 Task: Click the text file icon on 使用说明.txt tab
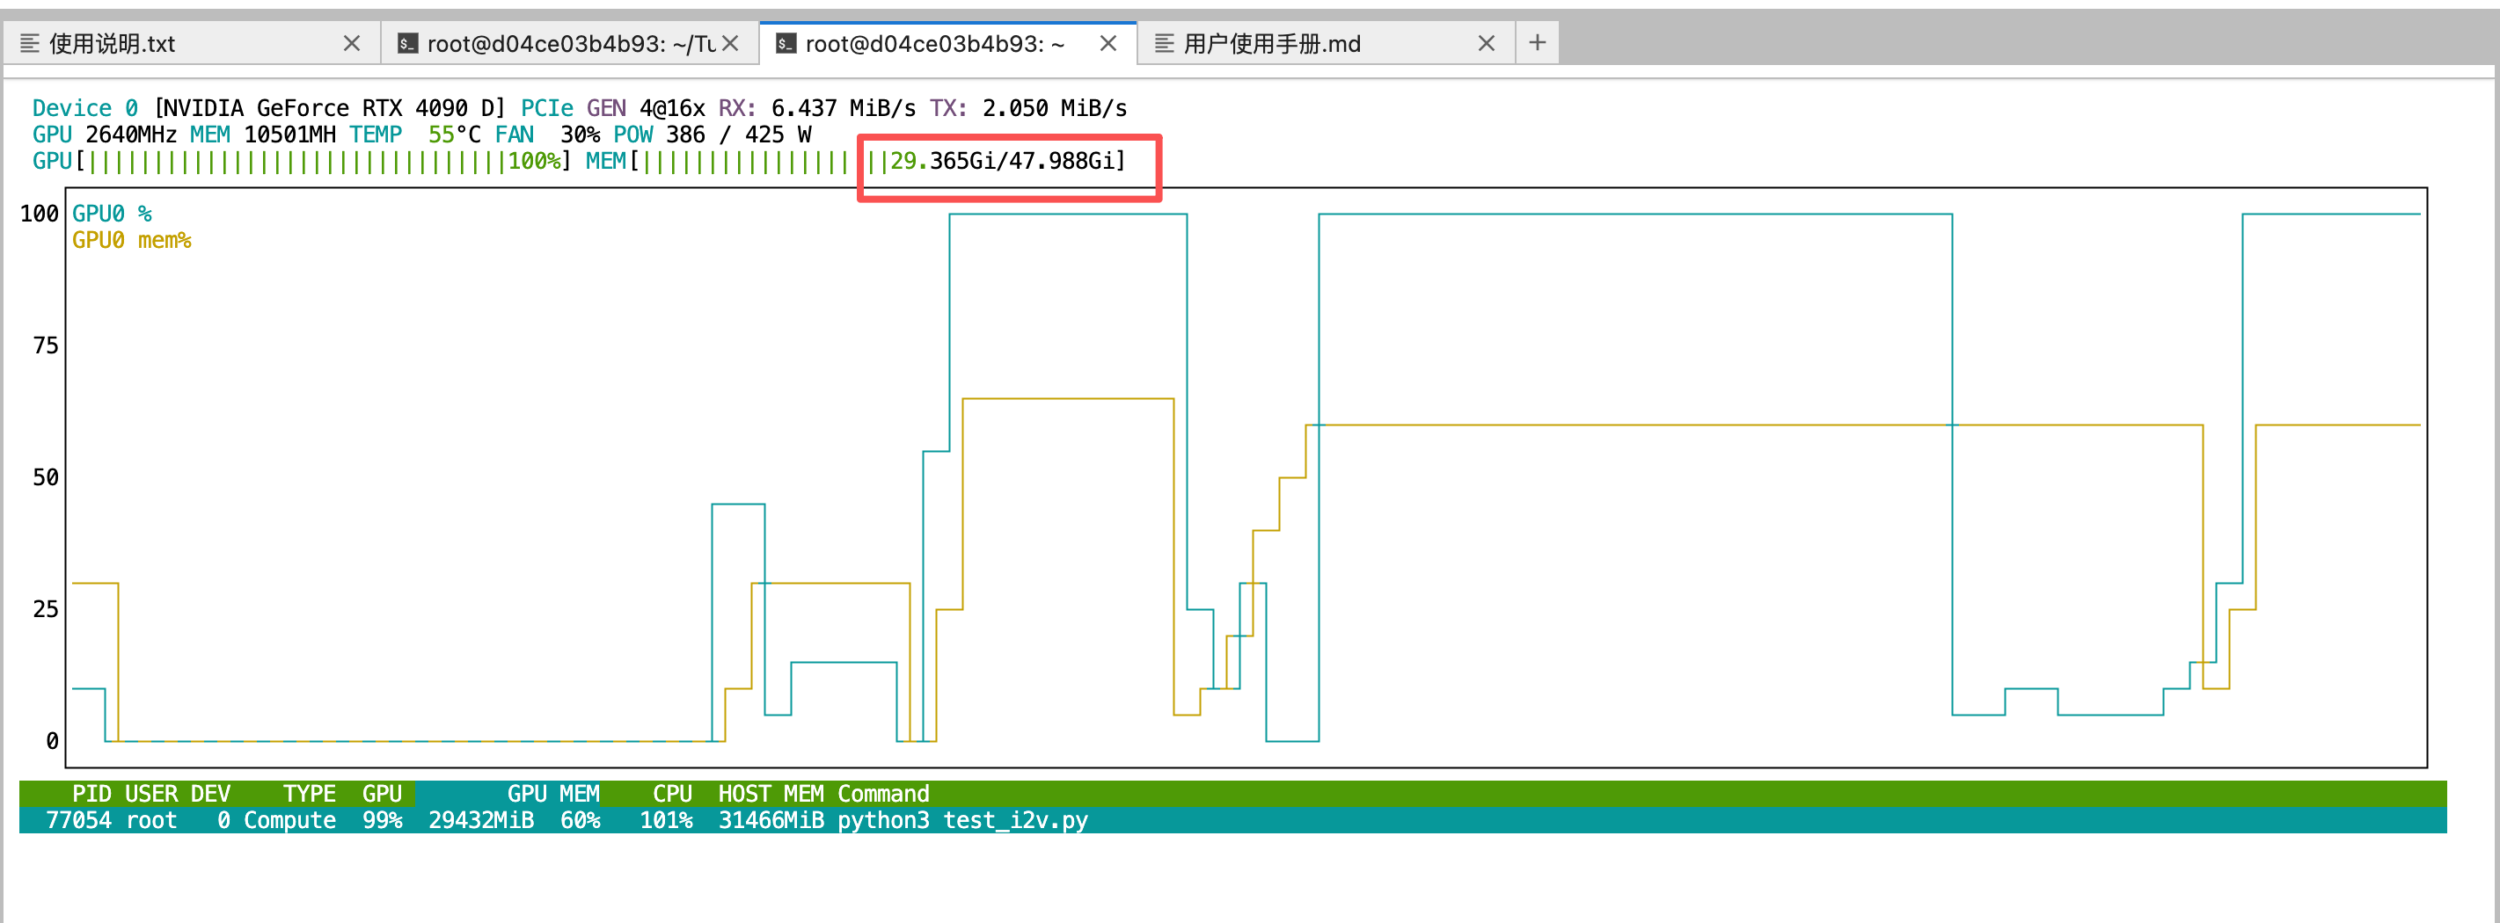coord(30,44)
